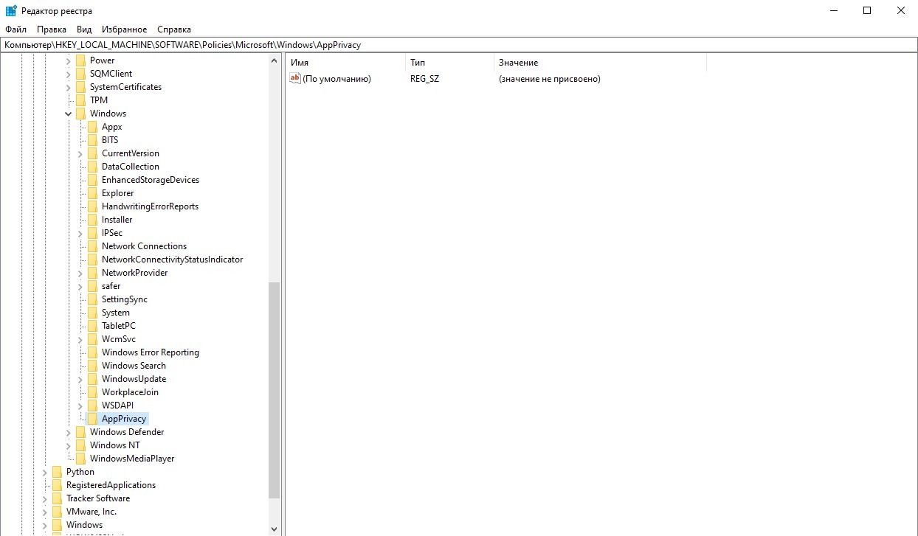Click the DataCollection folder icon

tap(92, 167)
